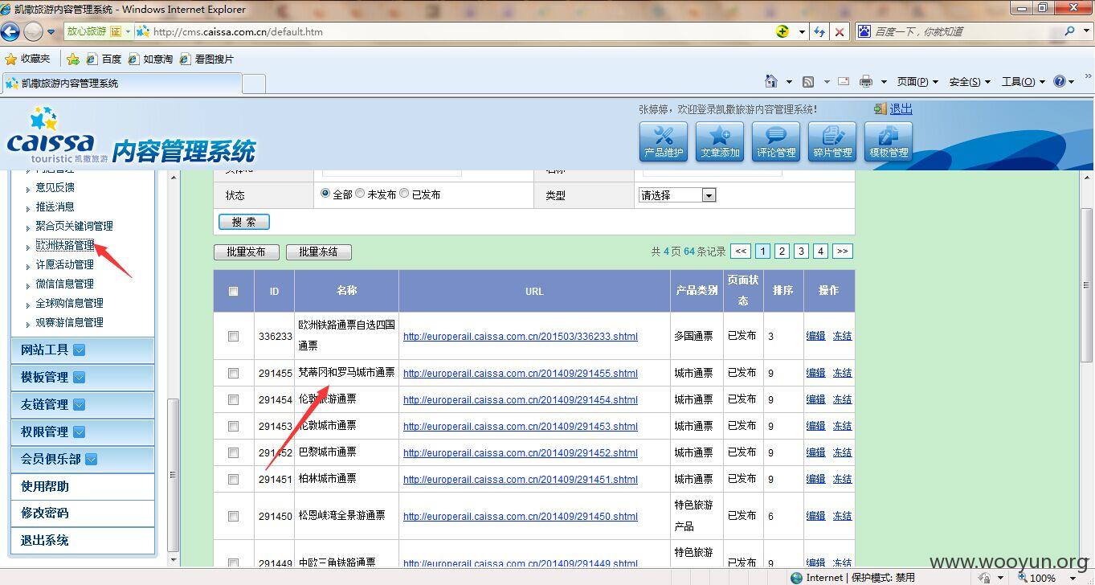
Task: Expand the 权限管理 sidebar section
Action: click(x=79, y=432)
